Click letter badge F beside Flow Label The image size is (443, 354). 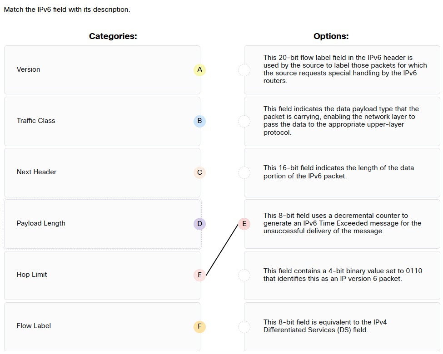tap(199, 326)
